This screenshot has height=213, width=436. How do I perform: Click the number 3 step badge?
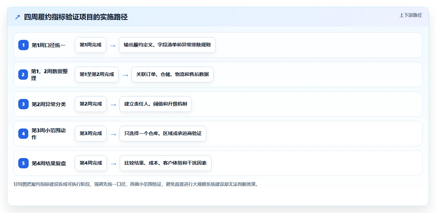(x=23, y=104)
